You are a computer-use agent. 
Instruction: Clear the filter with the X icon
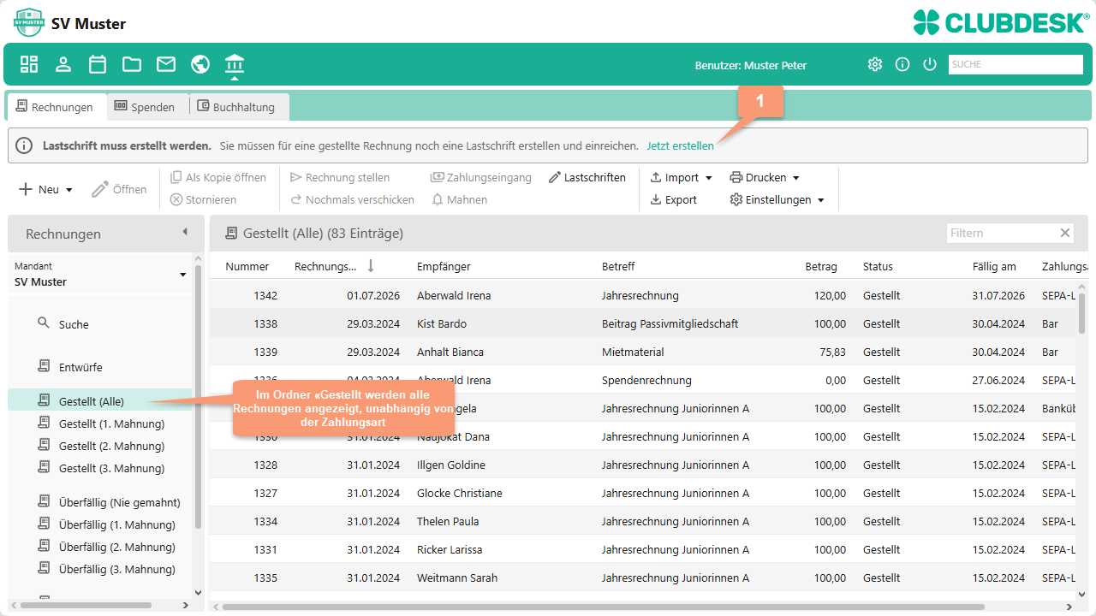(1065, 233)
